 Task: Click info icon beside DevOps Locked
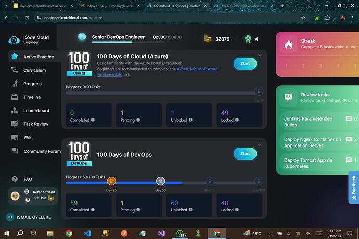click(237, 209)
